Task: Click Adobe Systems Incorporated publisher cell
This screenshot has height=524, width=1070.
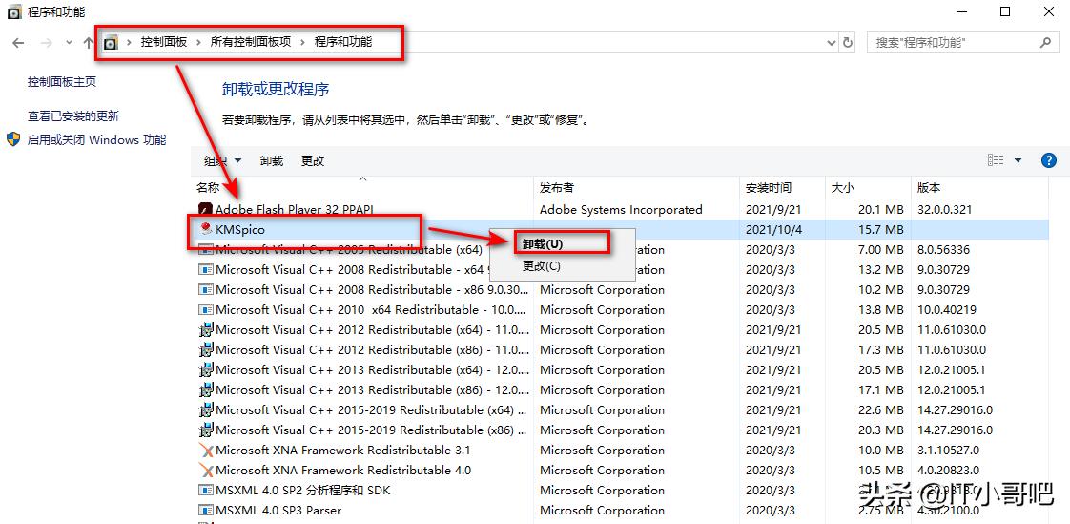Action: [x=621, y=210]
